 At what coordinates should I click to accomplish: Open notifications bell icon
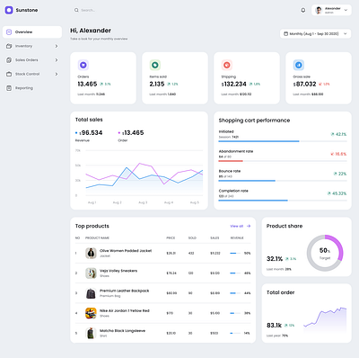pyautogui.click(x=303, y=10)
